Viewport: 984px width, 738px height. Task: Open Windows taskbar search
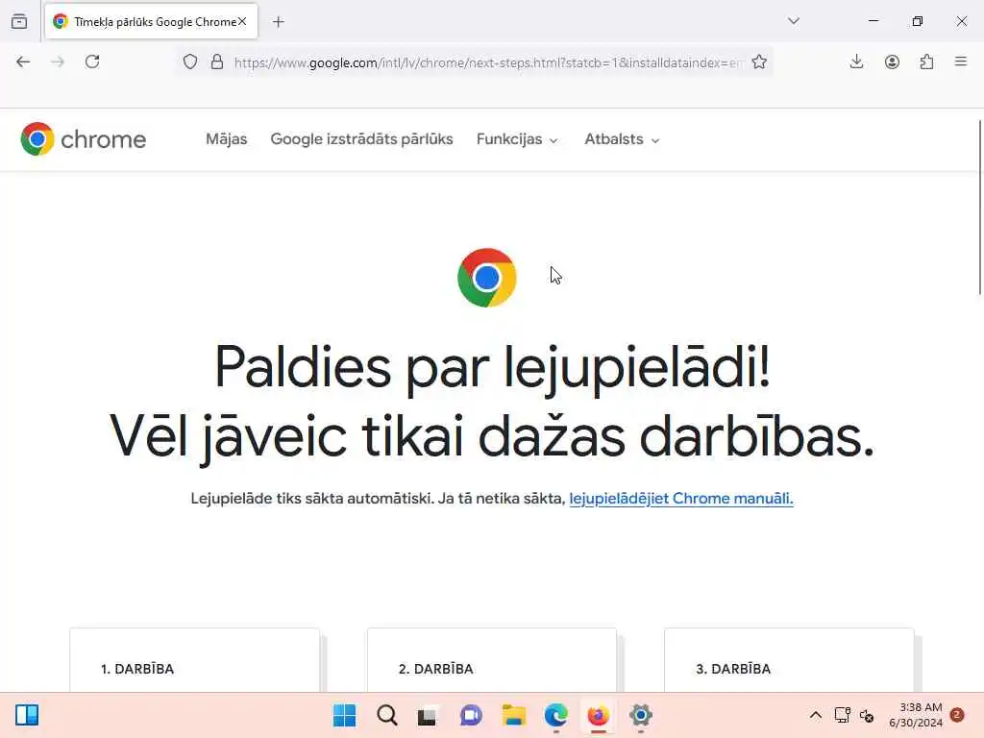[x=387, y=715]
